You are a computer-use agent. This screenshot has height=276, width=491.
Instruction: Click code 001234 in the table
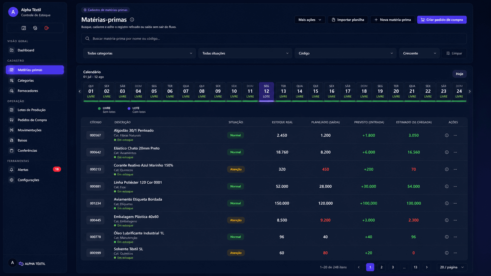pos(95,203)
